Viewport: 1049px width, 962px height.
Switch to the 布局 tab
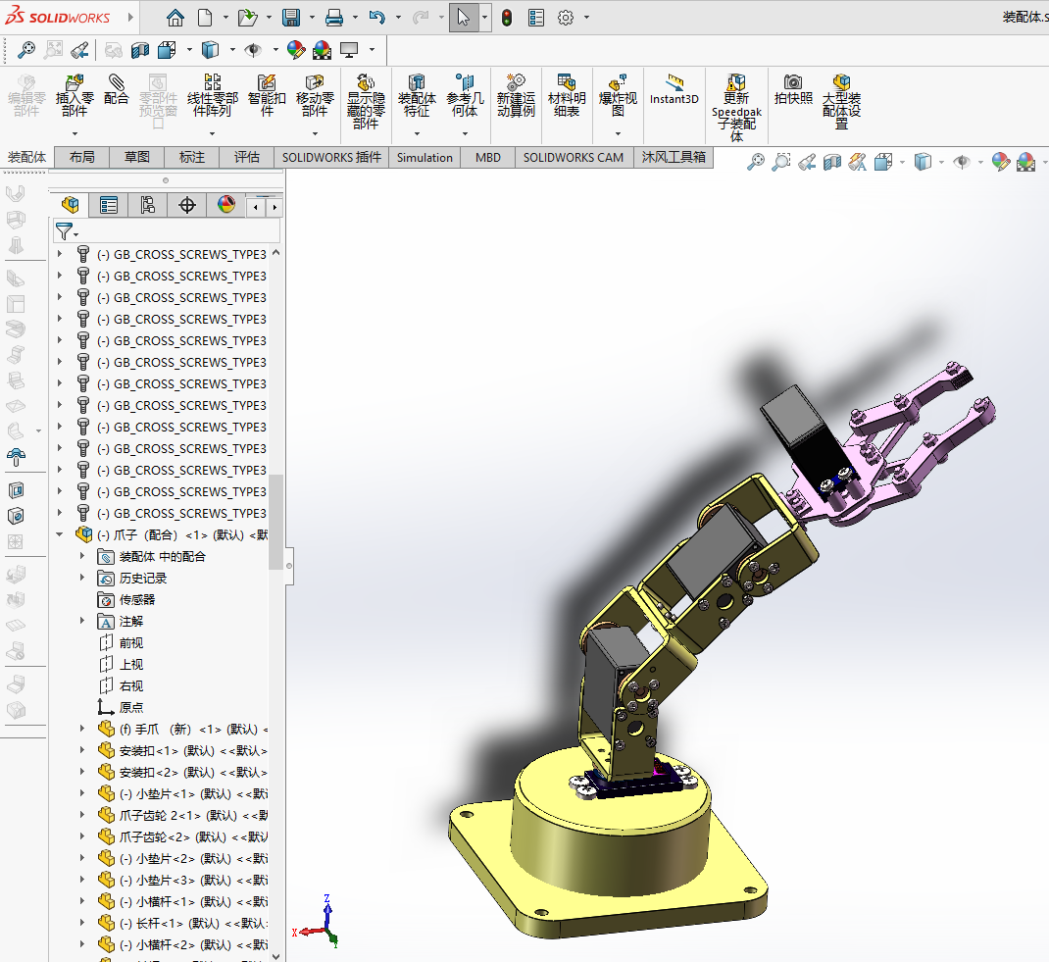[82, 157]
